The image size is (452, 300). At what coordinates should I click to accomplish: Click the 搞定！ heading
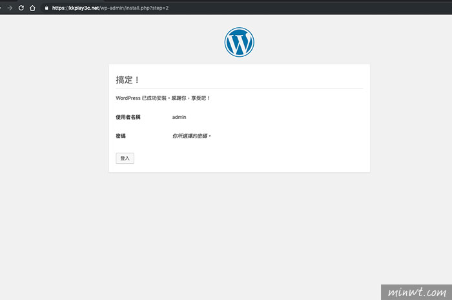point(128,80)
